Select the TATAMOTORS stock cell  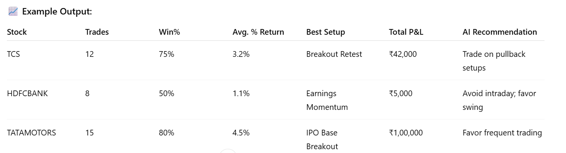coord(31,133)
